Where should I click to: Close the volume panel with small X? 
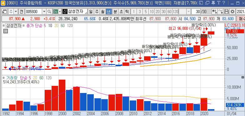tap(242, 77)
